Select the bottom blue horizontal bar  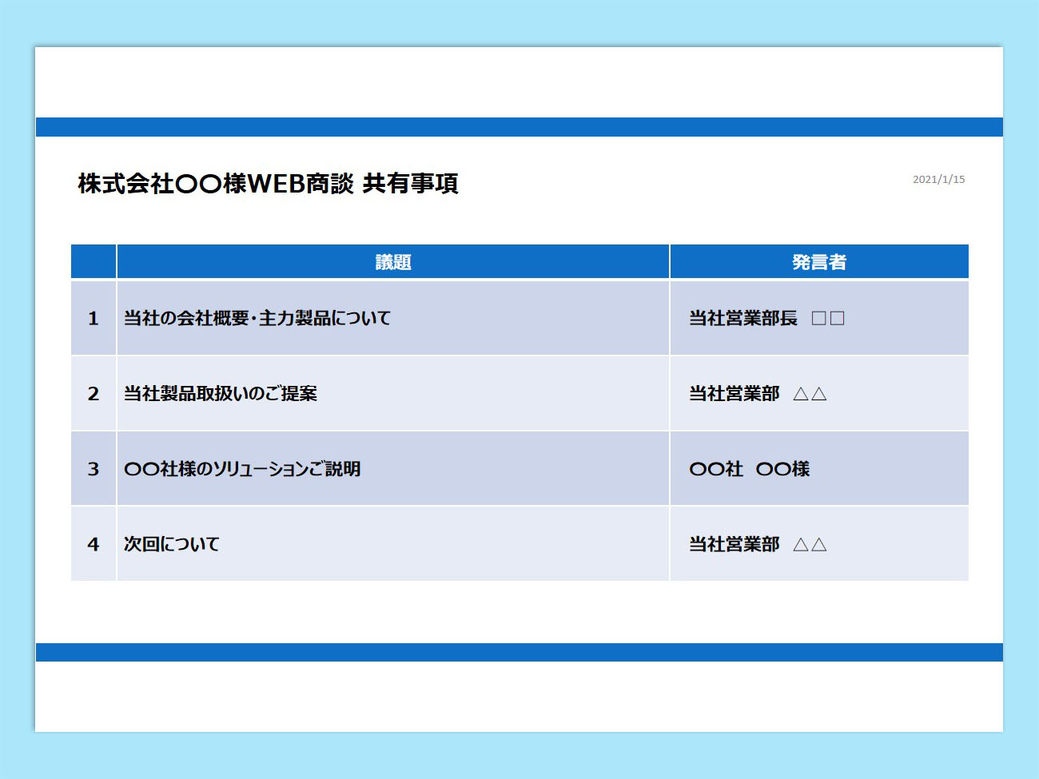[519, 652]
